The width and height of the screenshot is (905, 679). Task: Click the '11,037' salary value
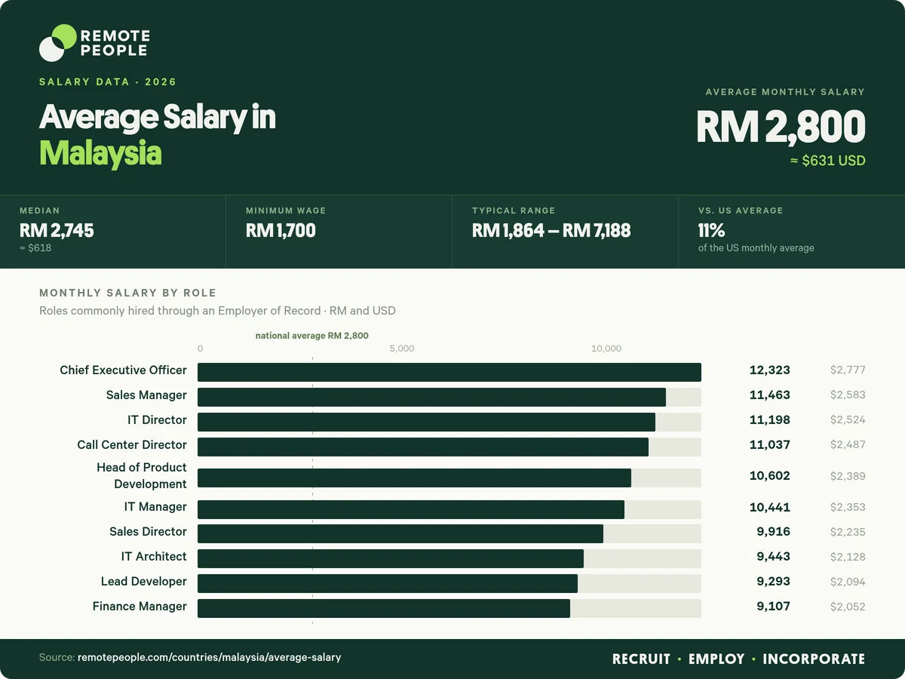[770, 445]
